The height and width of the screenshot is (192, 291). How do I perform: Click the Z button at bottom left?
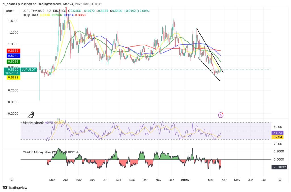pyautogui.click(x=11, y=180)
